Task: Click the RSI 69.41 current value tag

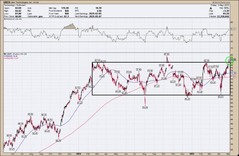Action: (x=233, y=29)
